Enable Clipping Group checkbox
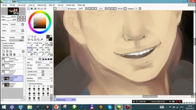Viewport: 196px width, 110px height. 2,46
